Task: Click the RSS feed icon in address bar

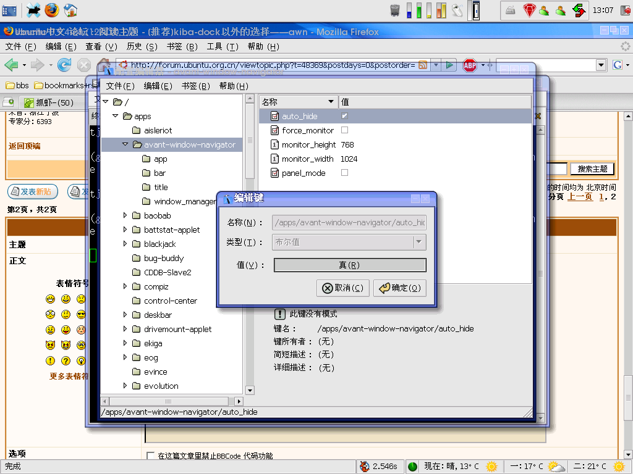Action: point(423,65)
